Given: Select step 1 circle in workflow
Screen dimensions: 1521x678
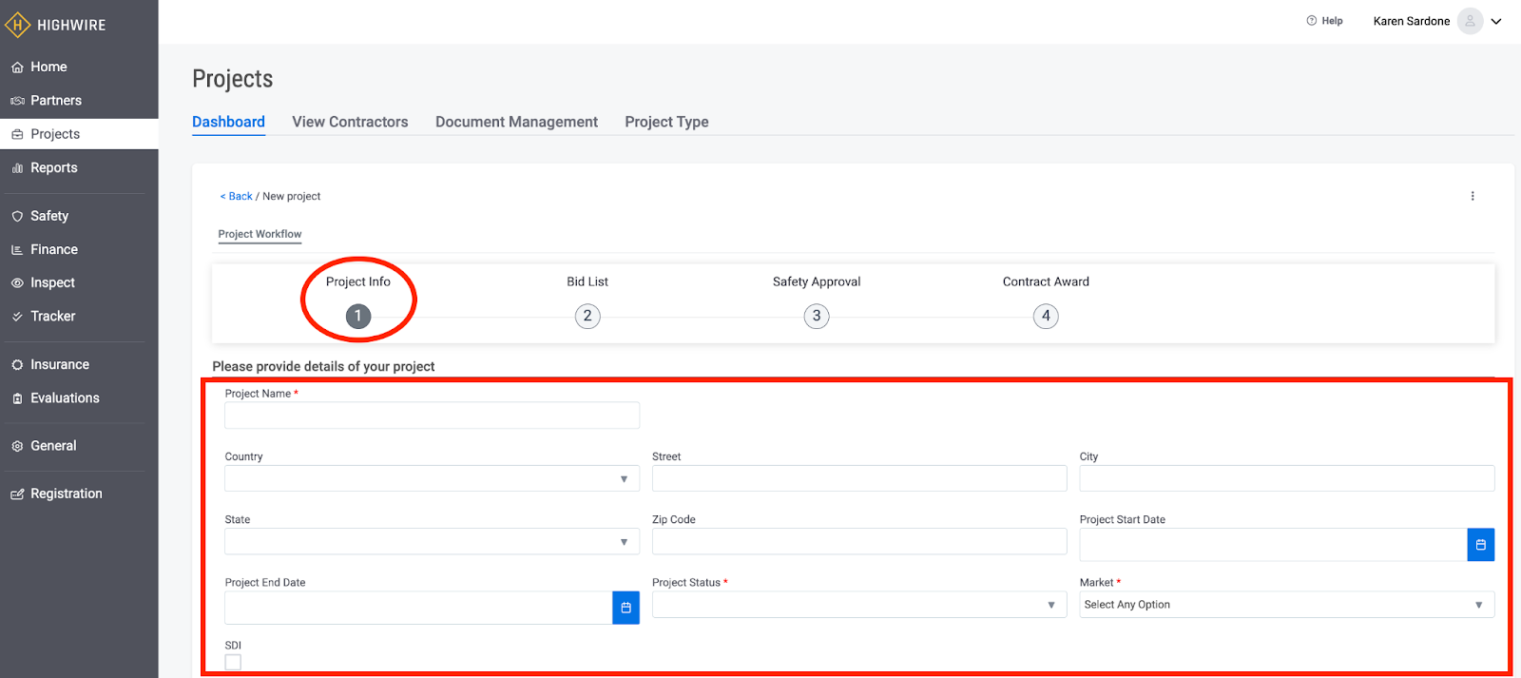Looking at the screenshot, I should (x=358, y=316).
